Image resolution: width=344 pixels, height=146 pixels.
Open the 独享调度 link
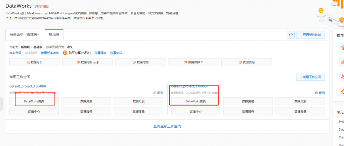(x=100, y=53)
